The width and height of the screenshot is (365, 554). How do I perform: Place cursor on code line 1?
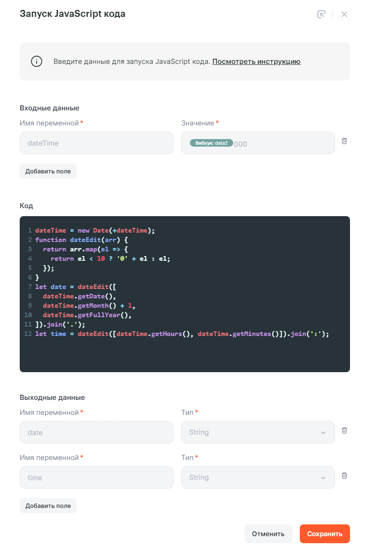[94, 230]
